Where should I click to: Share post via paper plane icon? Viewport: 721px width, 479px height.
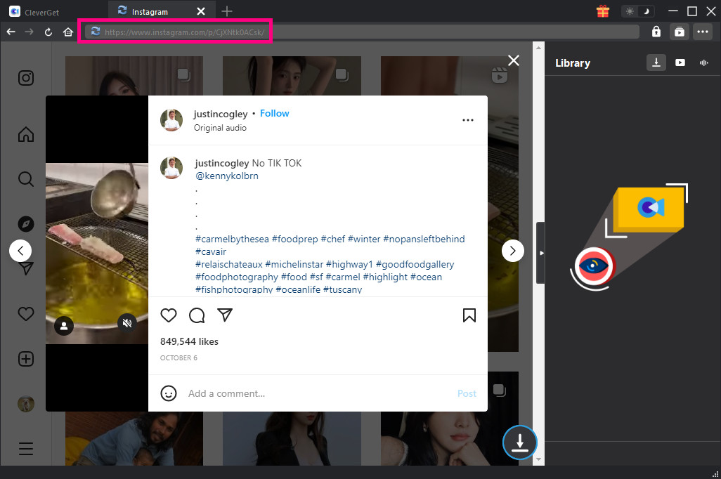pos(225,315)
